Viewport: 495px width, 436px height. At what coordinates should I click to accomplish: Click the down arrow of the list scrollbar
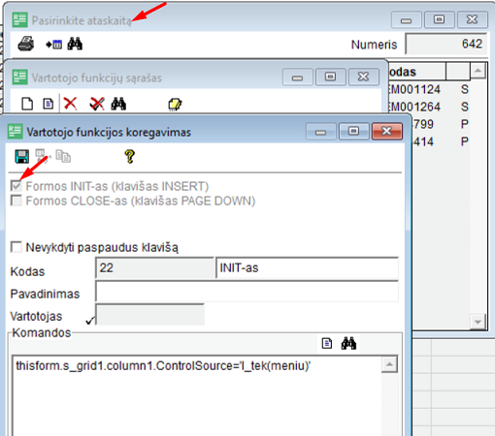pyautogui.click(x=478, y=322)
